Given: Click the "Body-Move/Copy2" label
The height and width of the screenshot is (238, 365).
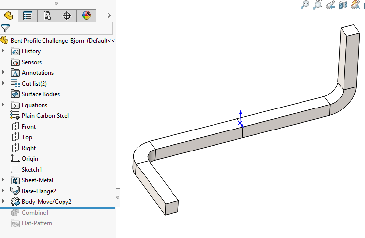Looking at the screenshot, I should [46, 202].
